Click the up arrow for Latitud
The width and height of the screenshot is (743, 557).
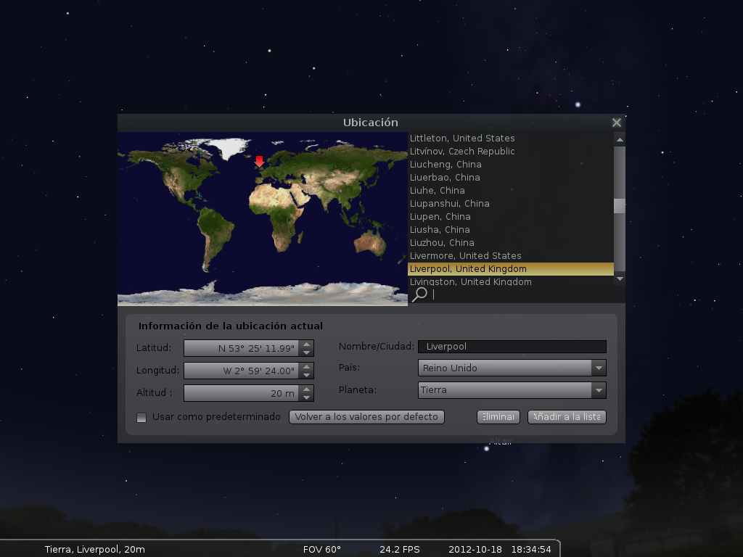308,344
